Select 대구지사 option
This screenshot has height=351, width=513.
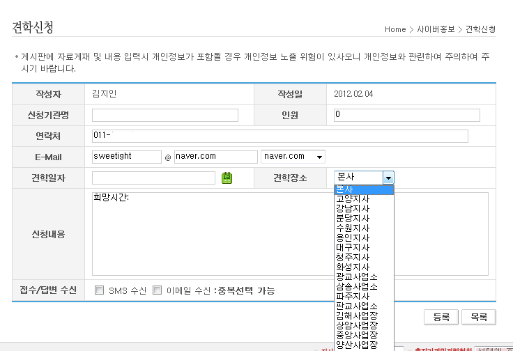pos(364,248)
